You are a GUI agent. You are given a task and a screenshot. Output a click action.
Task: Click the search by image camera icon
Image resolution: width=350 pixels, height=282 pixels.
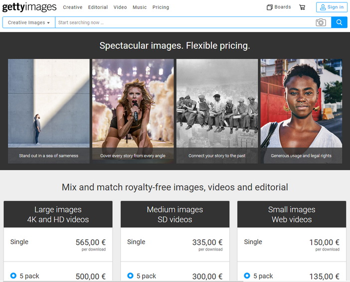coord(321,22)
